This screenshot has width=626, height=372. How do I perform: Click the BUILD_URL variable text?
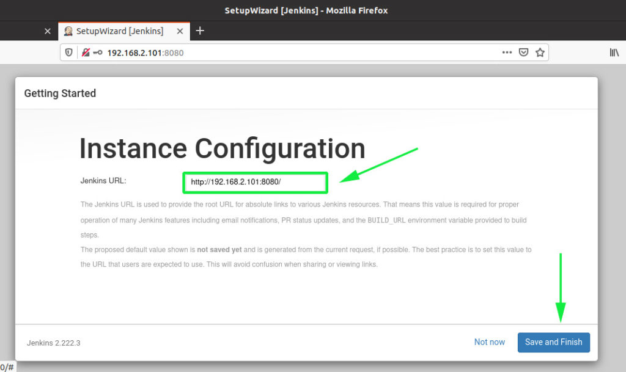[x=386, y=221]
